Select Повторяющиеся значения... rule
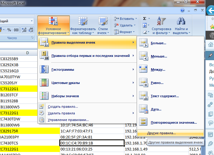Image resolution: width=214 pixels, height=155 pixels. pos(170,122)
